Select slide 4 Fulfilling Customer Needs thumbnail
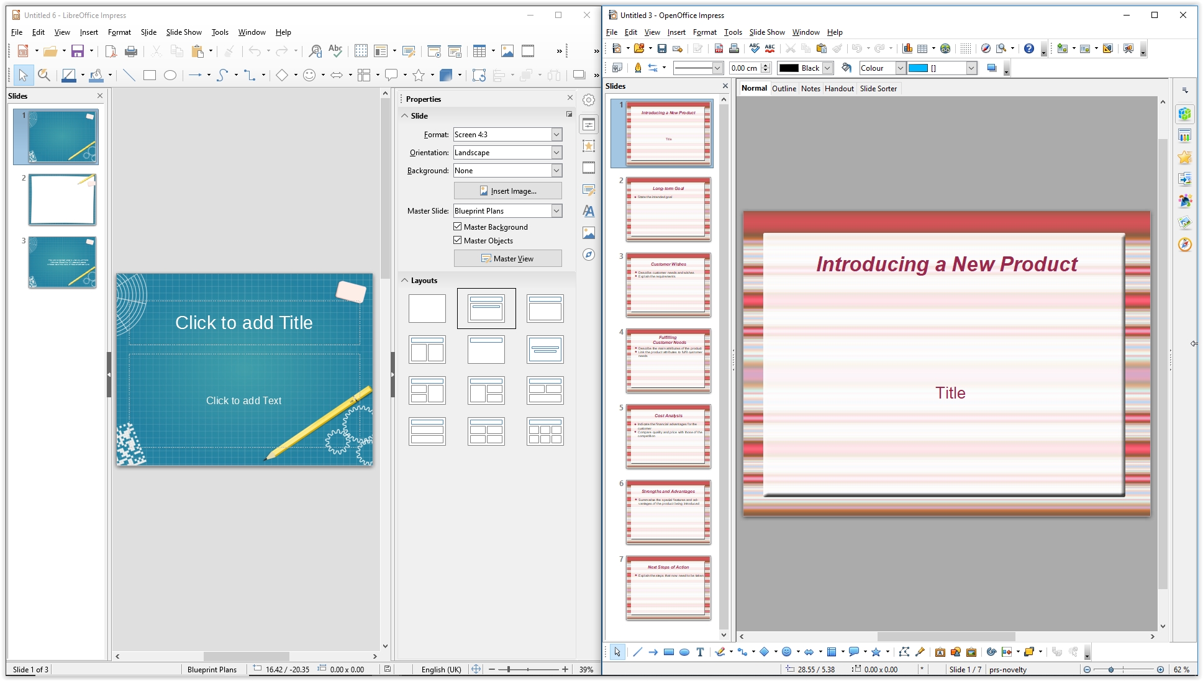 pos(668,359)
